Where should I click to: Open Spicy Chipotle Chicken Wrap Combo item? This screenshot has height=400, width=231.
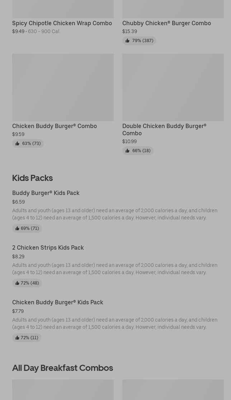coord(62,23)
